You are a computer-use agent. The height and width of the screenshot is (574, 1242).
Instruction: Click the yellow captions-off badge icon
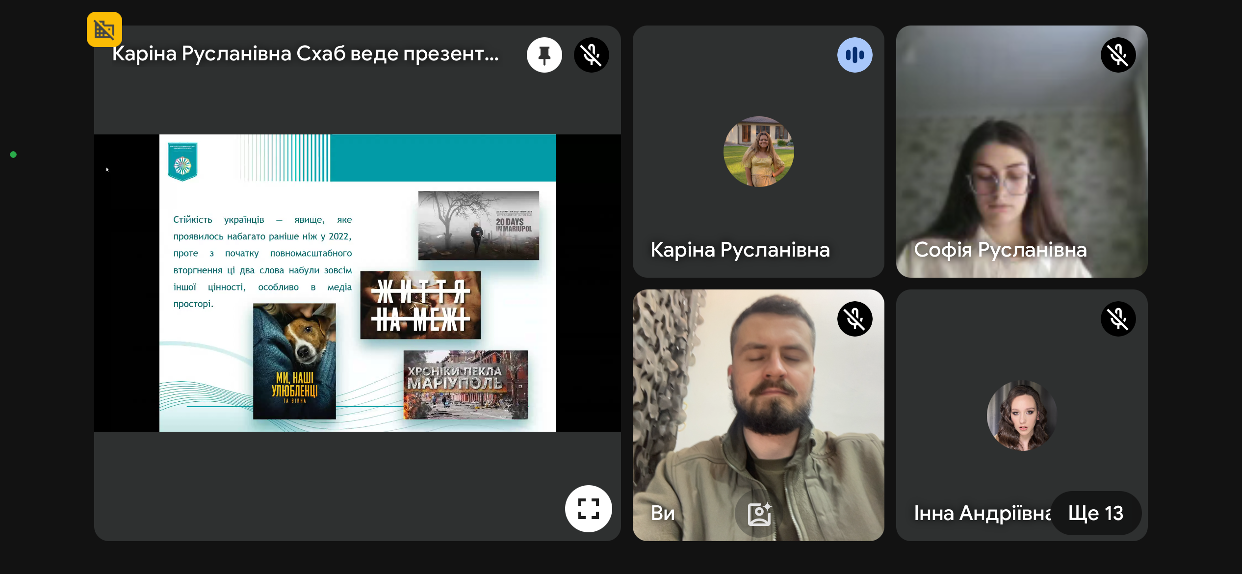coord(104,29)
